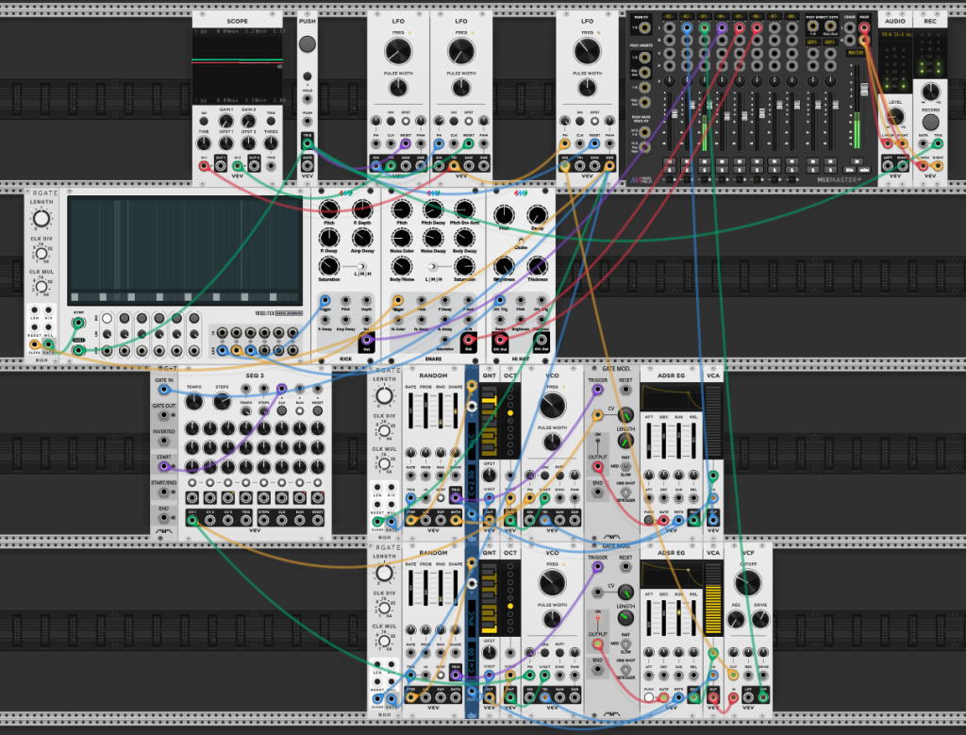Click the INVERTED jack left of SEQ 3
Image resolution: width=966 pixels, height=735 pixels.
[164, 441]
